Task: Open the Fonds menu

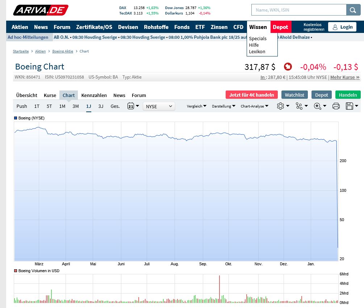Action: pos(182,27)
